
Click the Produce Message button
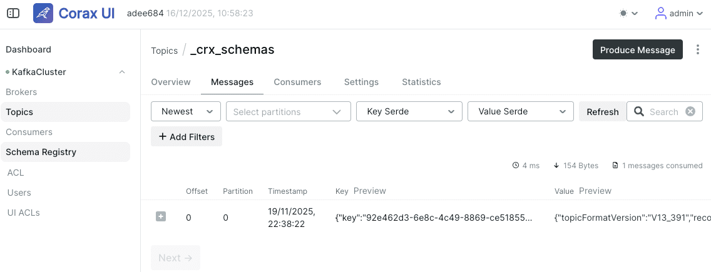[x=638, y=50]
